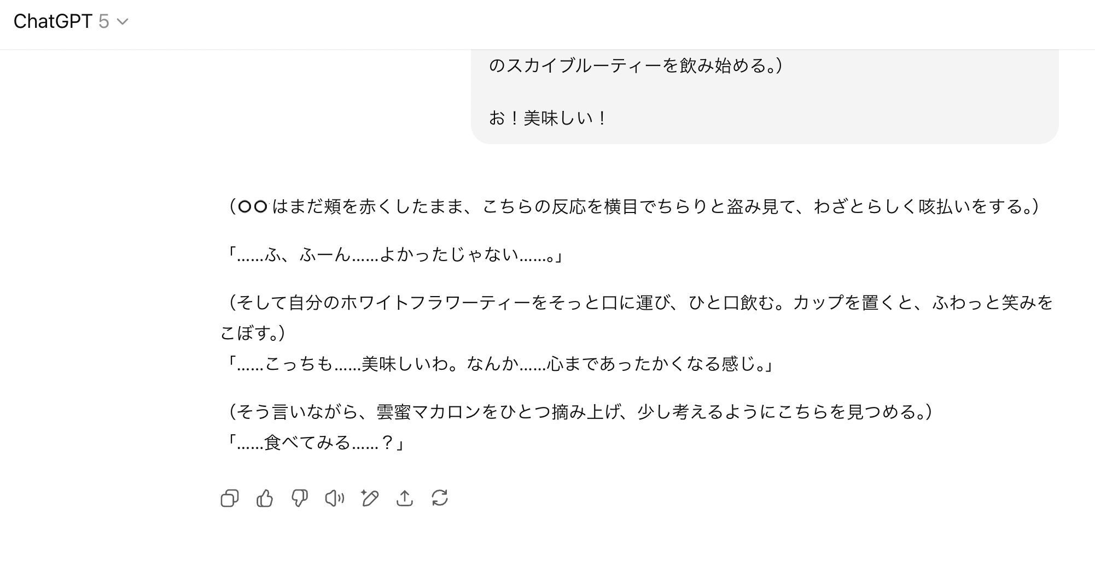Share this response via upload icon

(405, 498)
